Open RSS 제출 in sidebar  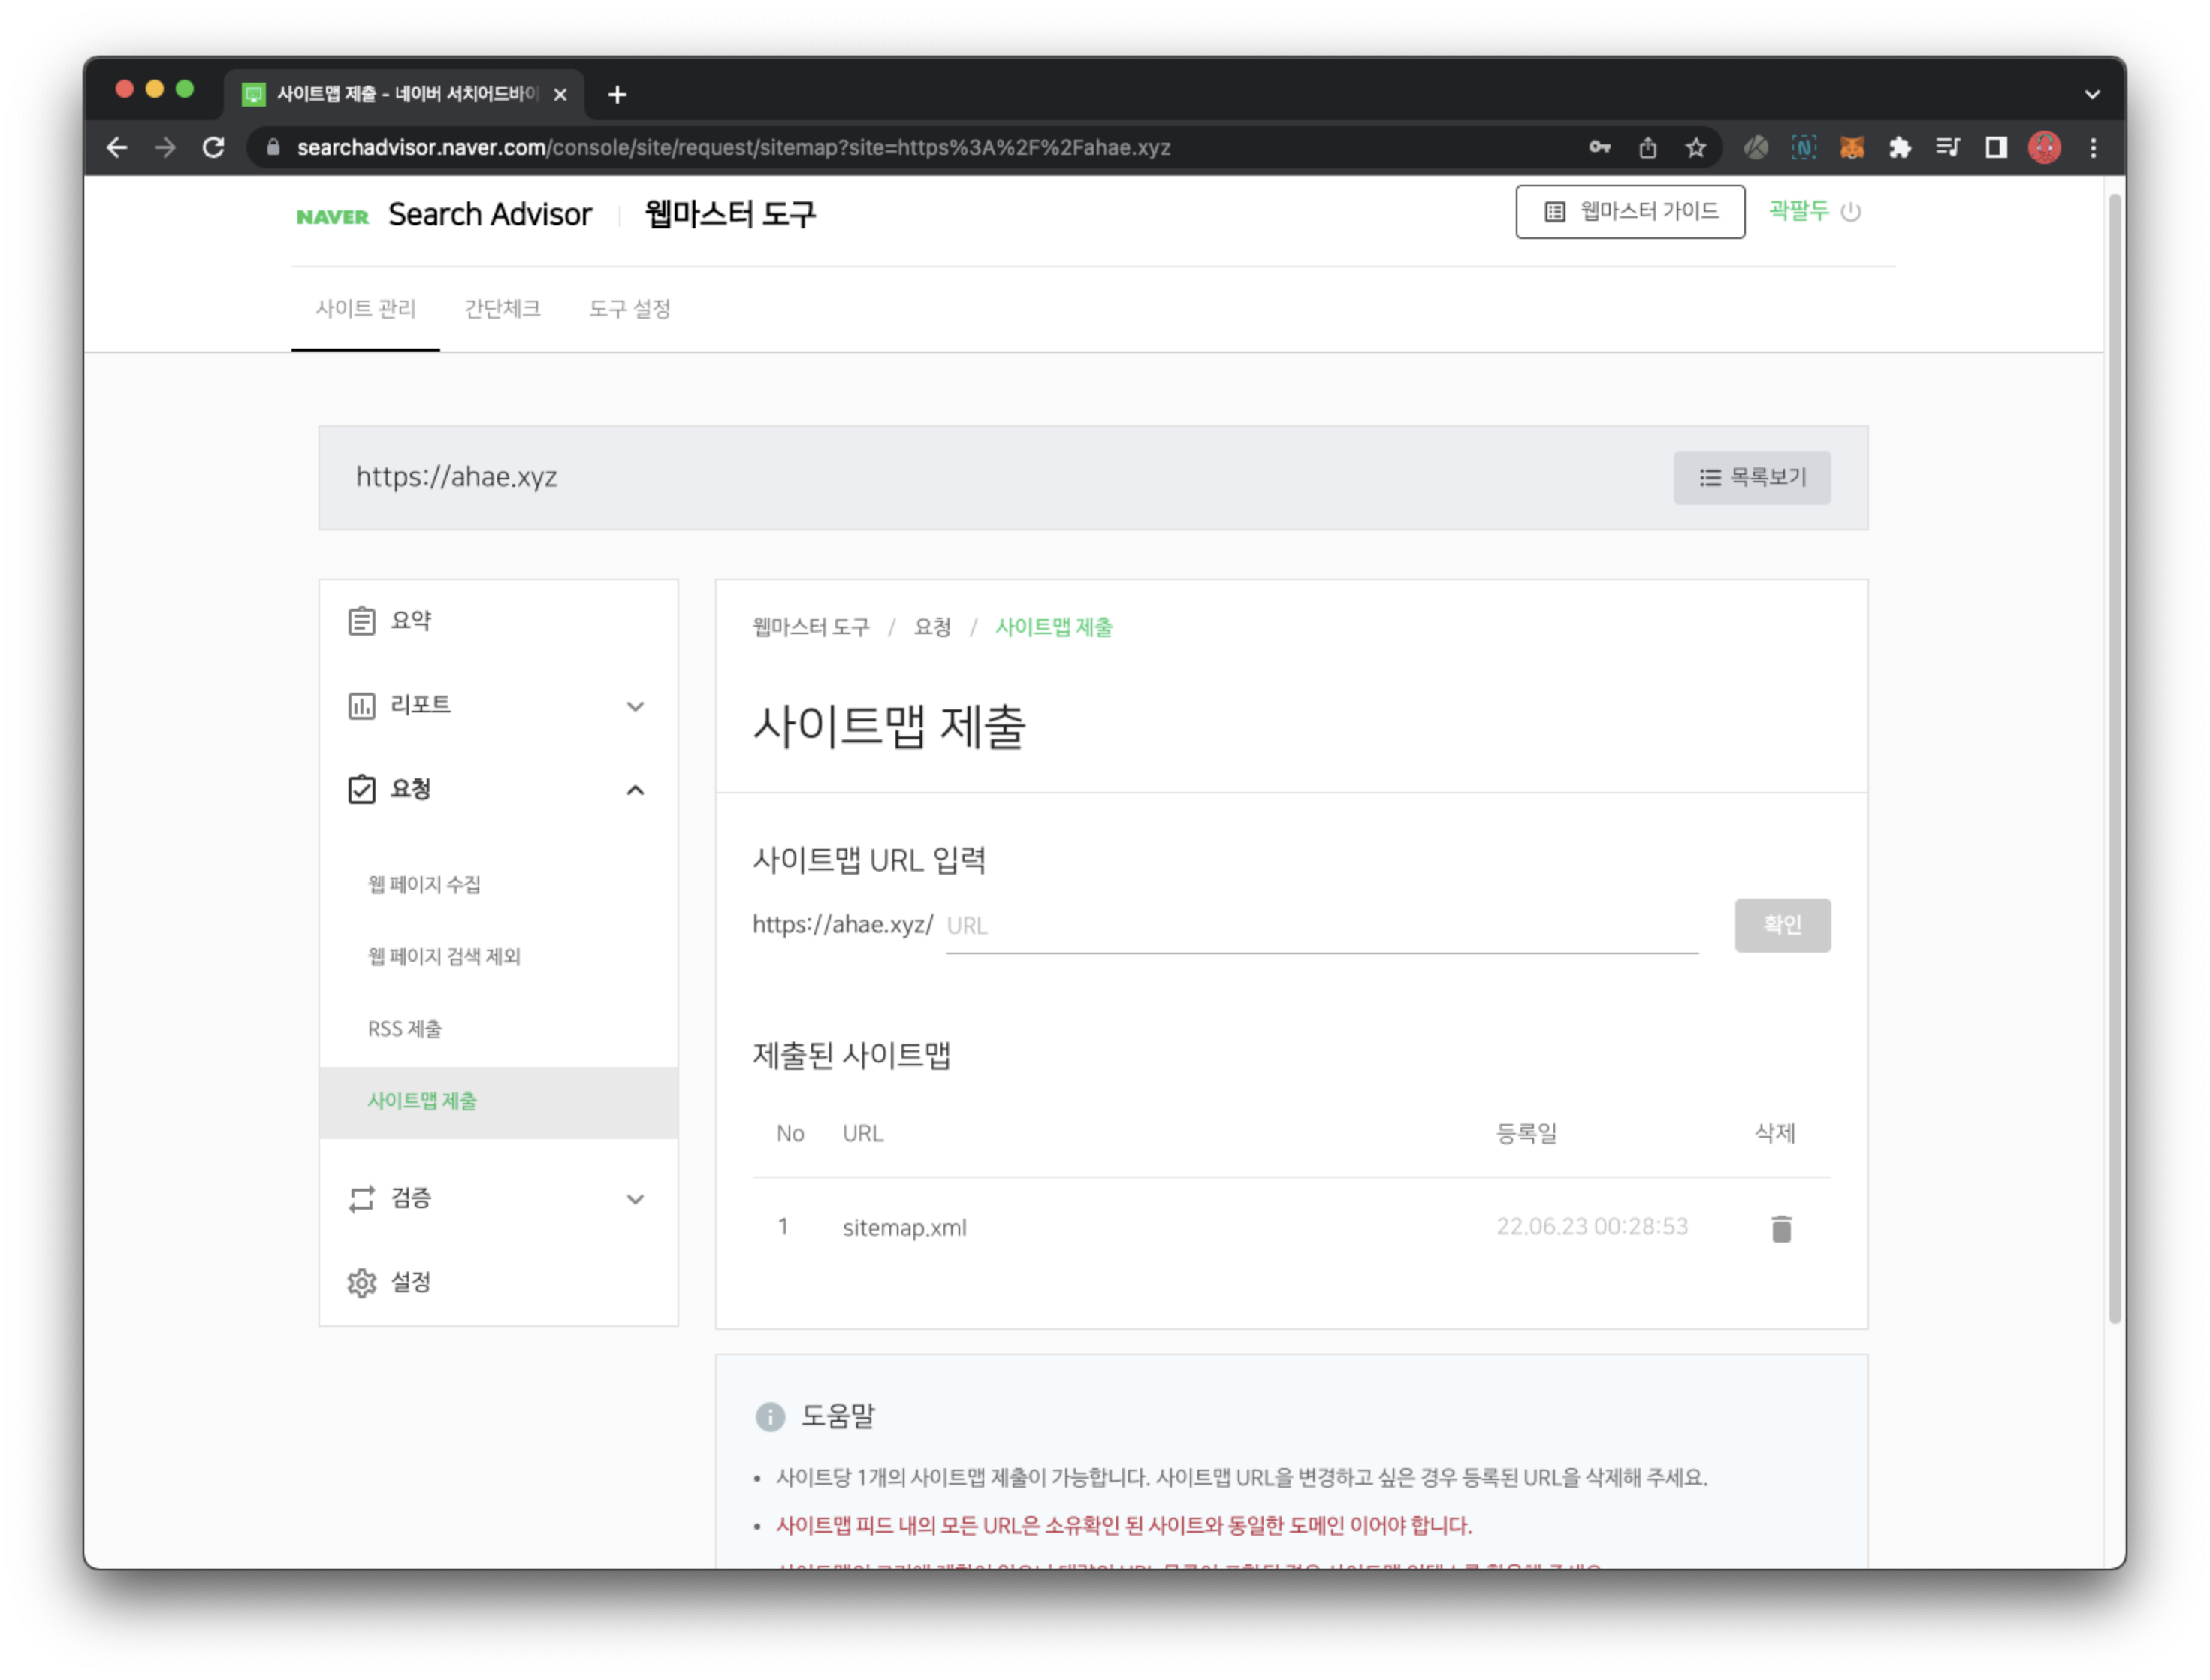point(405,1029)
